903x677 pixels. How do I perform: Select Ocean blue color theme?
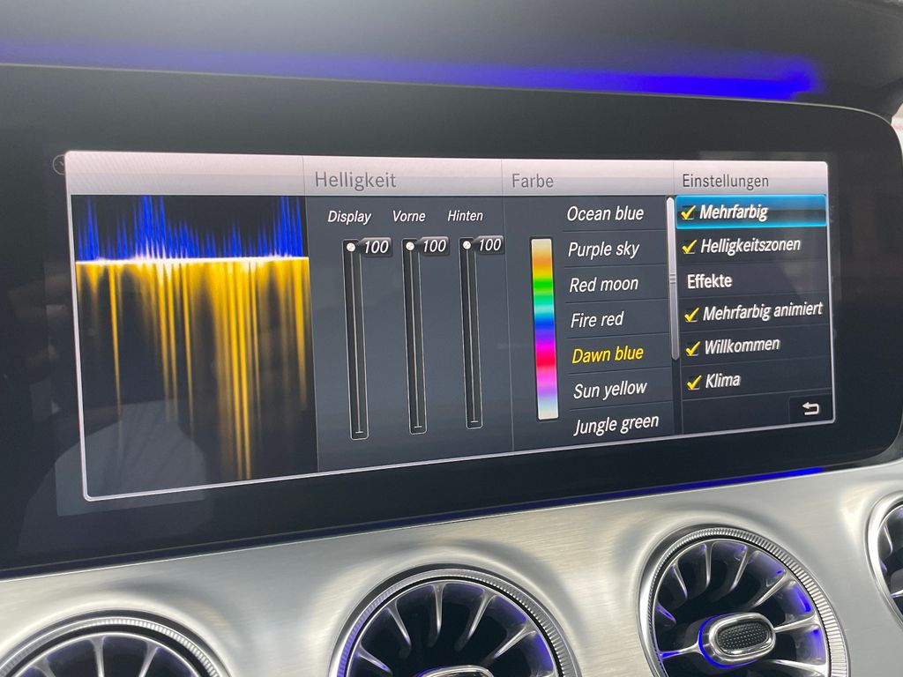[x=605, y=214]
